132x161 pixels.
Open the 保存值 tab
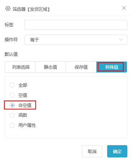pyautogui.click(x=81, y=67)
